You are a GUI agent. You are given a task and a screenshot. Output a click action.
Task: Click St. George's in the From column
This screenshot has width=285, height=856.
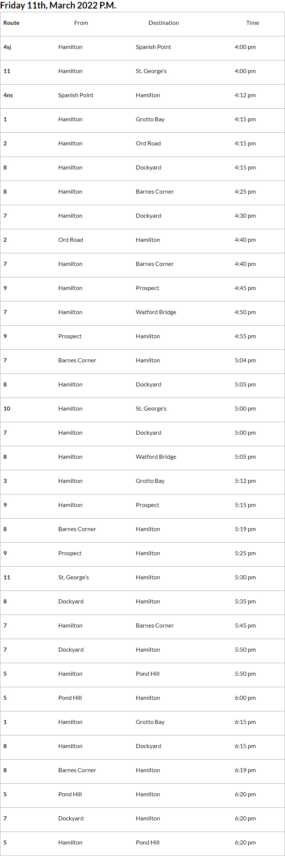pyautogui.click(x=73, y=577)
